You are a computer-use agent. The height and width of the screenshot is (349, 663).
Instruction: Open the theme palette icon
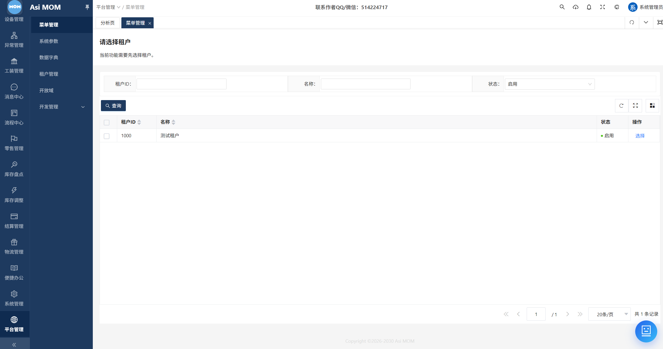pos(617,7)
